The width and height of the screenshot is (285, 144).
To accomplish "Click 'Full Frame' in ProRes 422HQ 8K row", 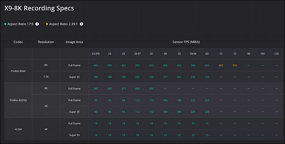I will tap(74, 88).
